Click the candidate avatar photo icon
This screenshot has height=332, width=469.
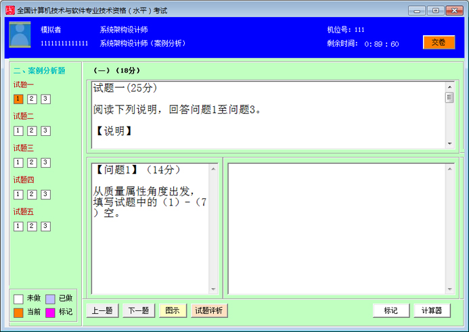[x=20, y=35]
